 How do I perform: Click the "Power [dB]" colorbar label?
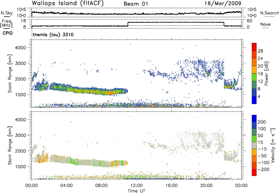[x=266, y=74]
